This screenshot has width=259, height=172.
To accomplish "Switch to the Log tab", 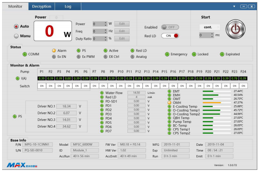I will point(68,6).
